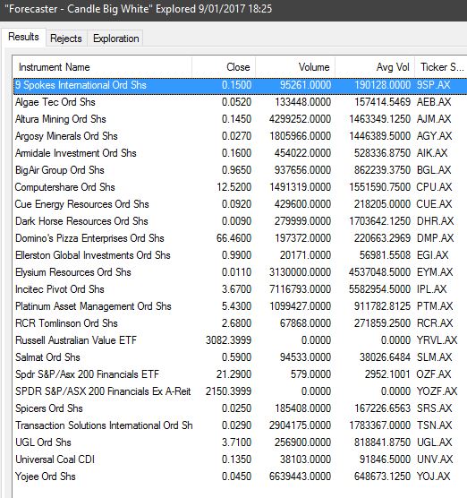The image size is (467, 498).
Task: Click the ticker DMP.AX cell
Action: point(435,238)
